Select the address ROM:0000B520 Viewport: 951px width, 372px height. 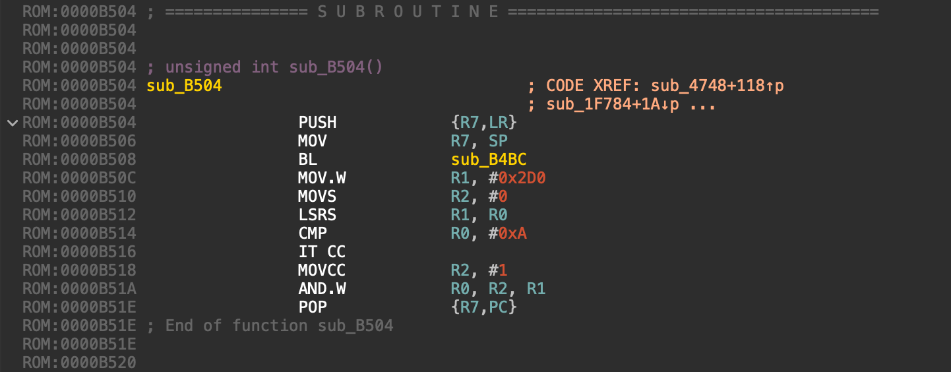coord(79,363)
